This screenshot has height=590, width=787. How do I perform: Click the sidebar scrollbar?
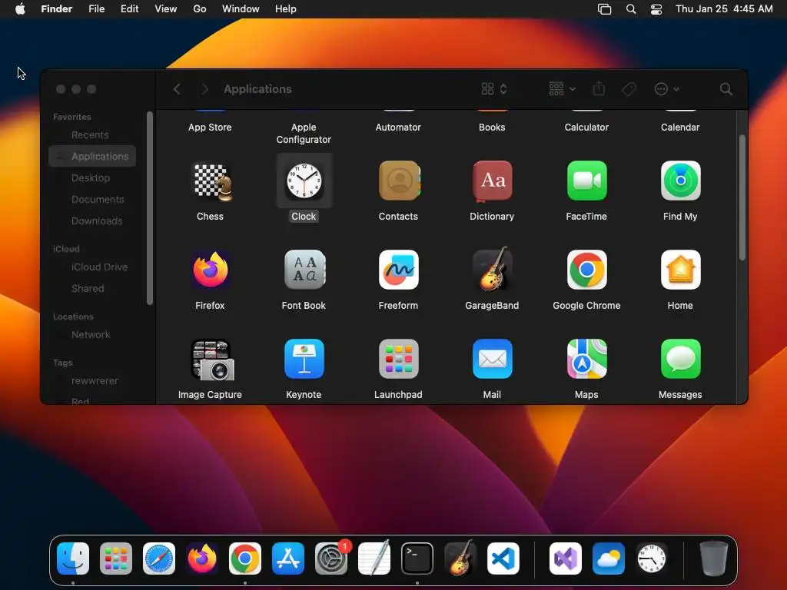(150, 207)
